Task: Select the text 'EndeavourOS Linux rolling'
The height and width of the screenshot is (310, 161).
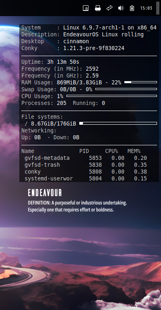Action: (103, 35)
